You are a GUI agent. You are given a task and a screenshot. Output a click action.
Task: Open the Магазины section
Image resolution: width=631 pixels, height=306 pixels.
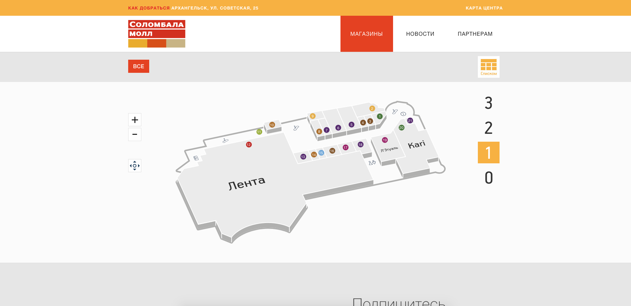pyautogui.click(x=366, y=34)
